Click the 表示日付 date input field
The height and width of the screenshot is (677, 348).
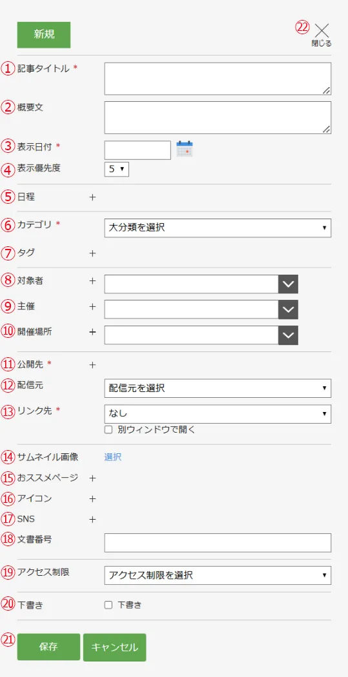click(x=138, y=150)
